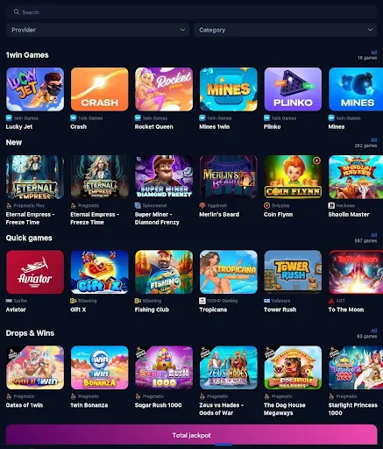
Task: Select the red Aviator game icon
Action: pyautogui.click(x=35, y=272)
